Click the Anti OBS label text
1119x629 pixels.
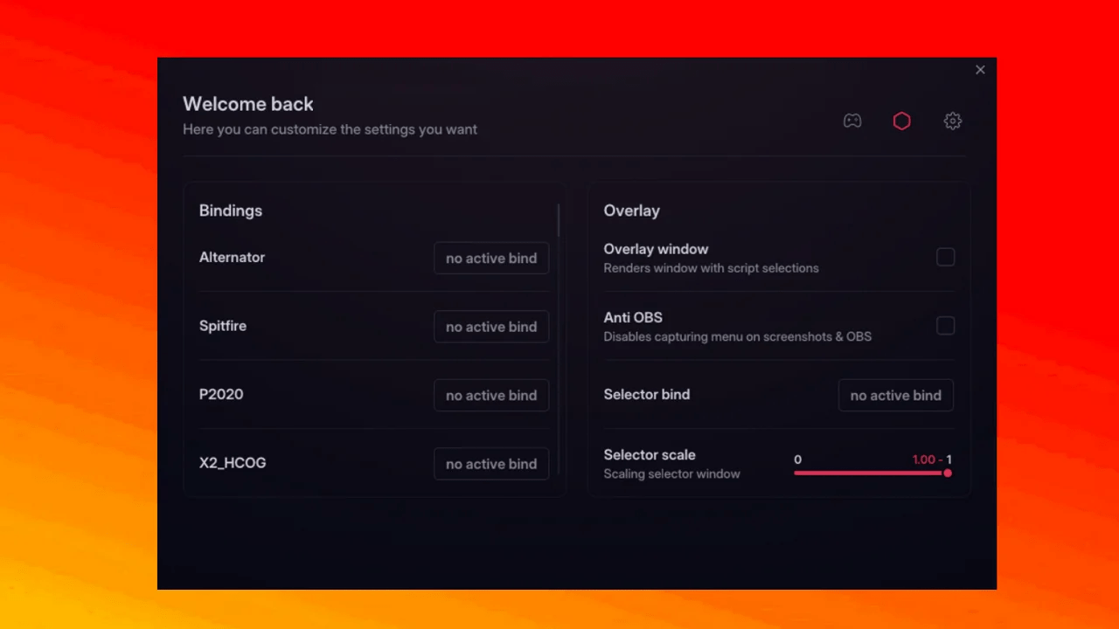[x=633, y=317]
